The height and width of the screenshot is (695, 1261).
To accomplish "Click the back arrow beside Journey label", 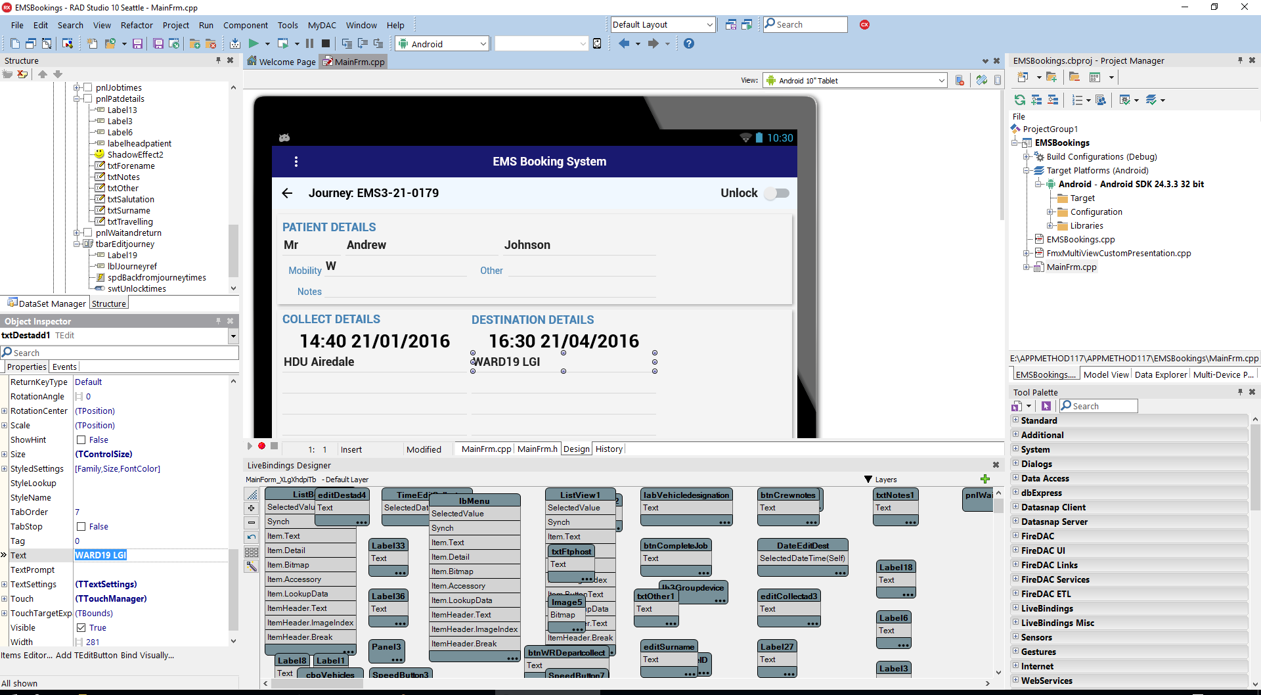I will 287,193.
